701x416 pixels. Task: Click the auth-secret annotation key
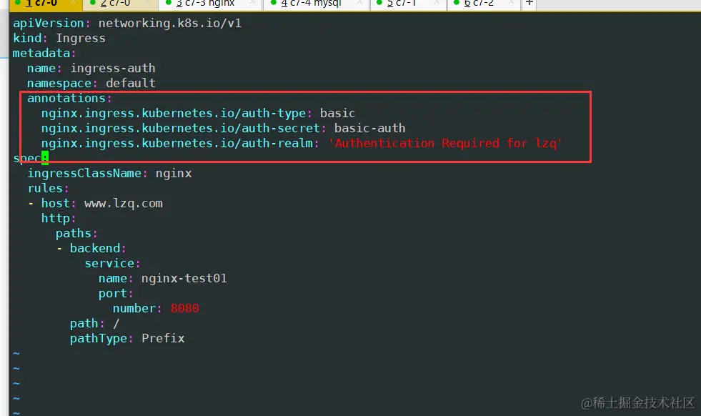[181, 129]
